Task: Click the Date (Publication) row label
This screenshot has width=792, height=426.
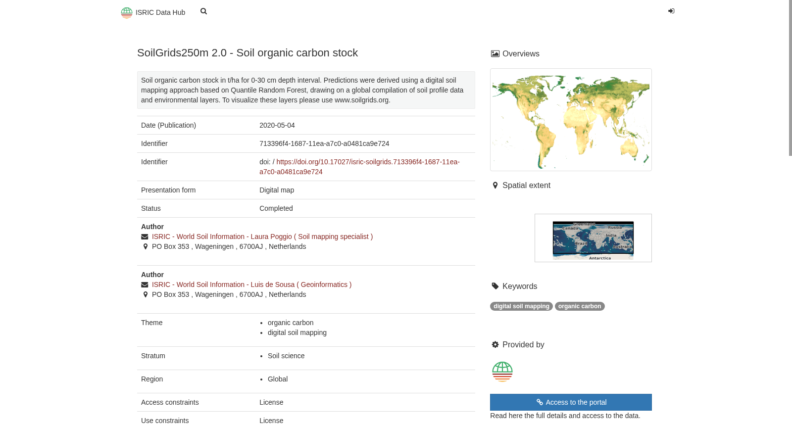Action: click(168, 125)
